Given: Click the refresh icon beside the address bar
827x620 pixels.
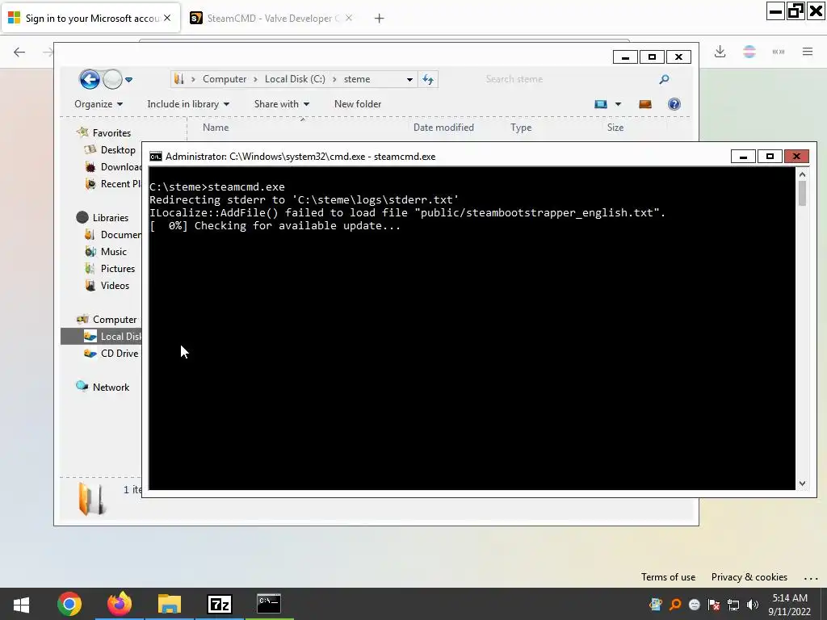Looking at the screenshot, I should coord(428,80).
